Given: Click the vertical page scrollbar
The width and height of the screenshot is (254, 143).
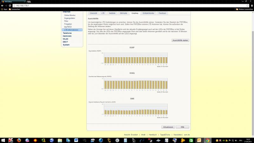Looking at the screenshot, I should point(253,84).
